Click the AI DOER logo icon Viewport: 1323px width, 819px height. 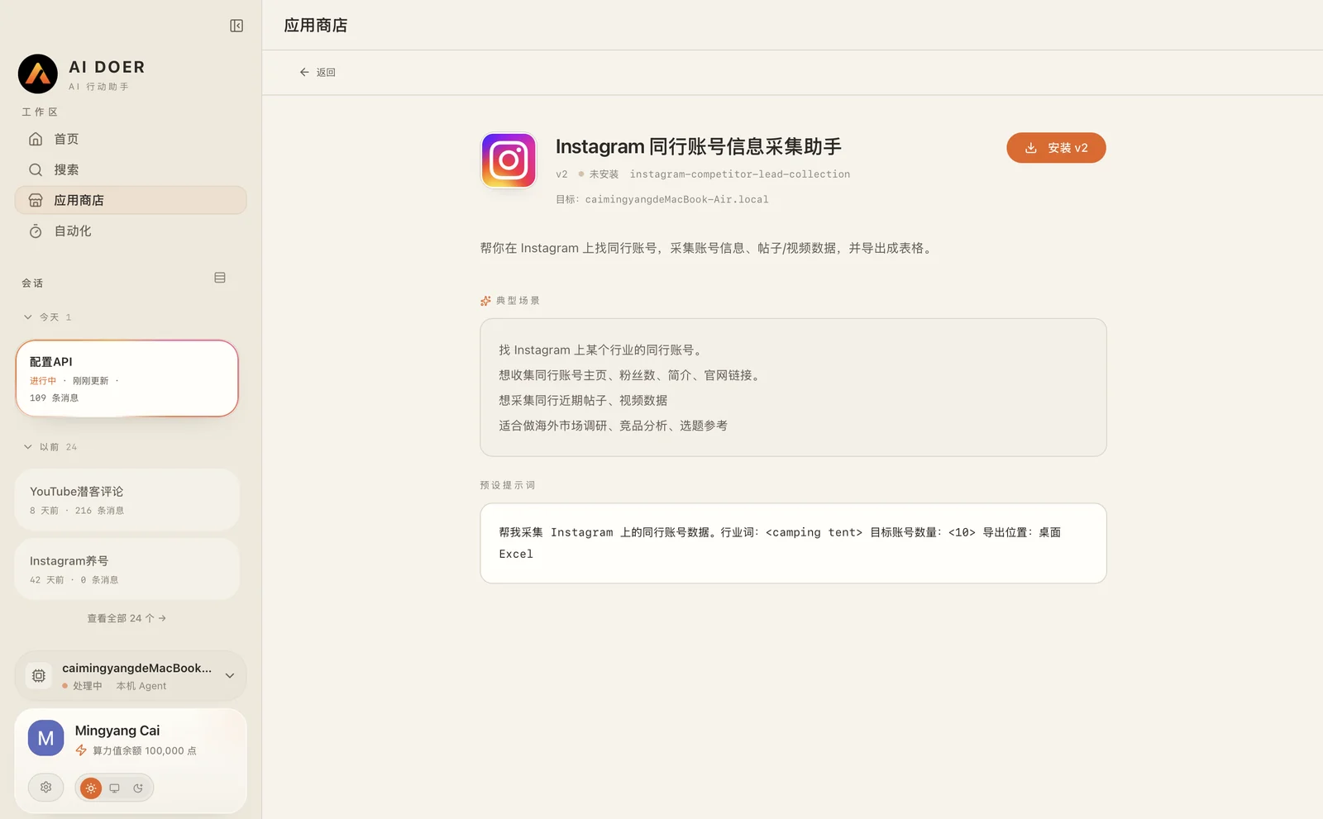pyautogui.click(x=38, y=74)
